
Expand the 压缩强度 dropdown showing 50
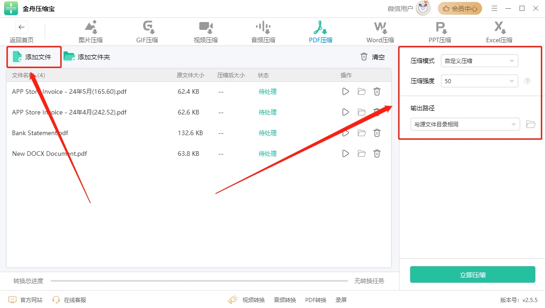pos(479,81)
